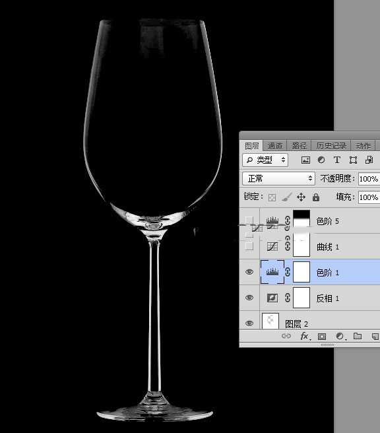Image resolution: width=380 pixels, height=433 pixels.
Task: Click the 色阶 5 levels adjustment icon
Action: pyautogui.click(x=272, y=220)
